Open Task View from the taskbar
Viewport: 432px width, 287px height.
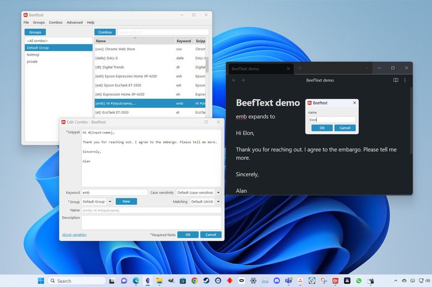point(112,281)
